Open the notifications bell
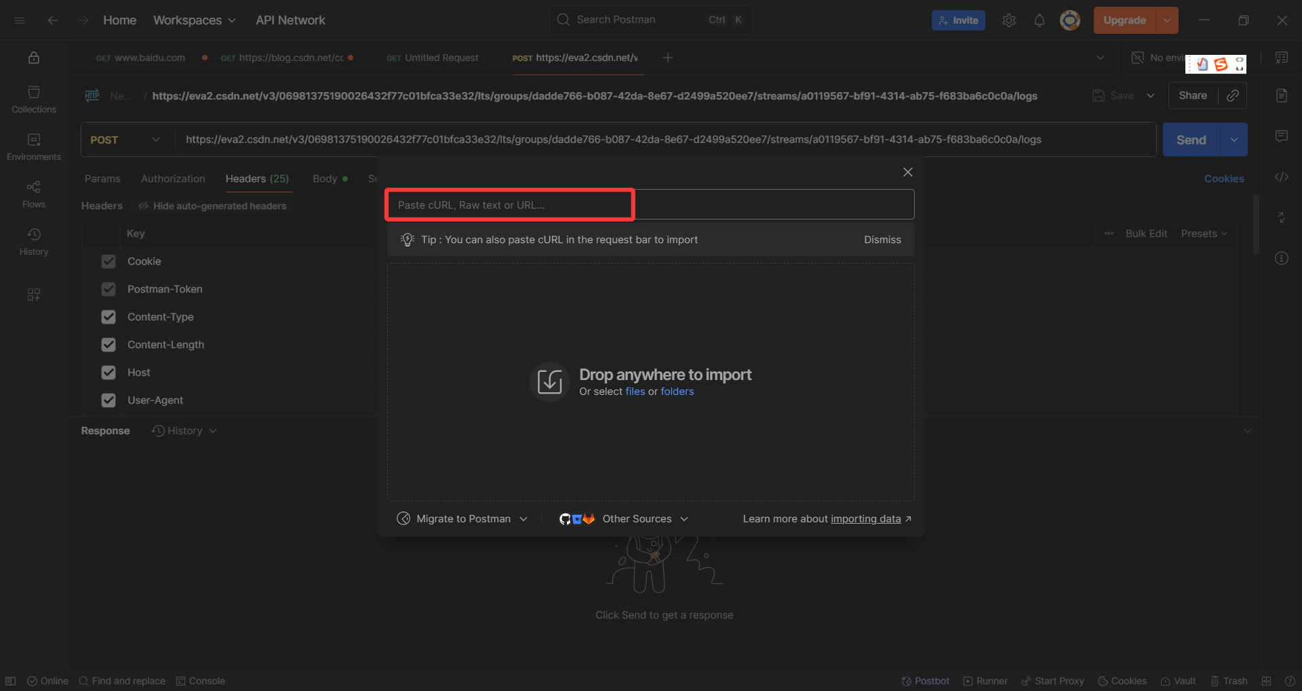The width and height of the screenshot is (1302, 691). (x=1040, y=20)
